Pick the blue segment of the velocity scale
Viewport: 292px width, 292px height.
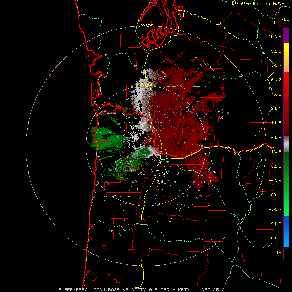pyautogui.click(x=286, y=231)
